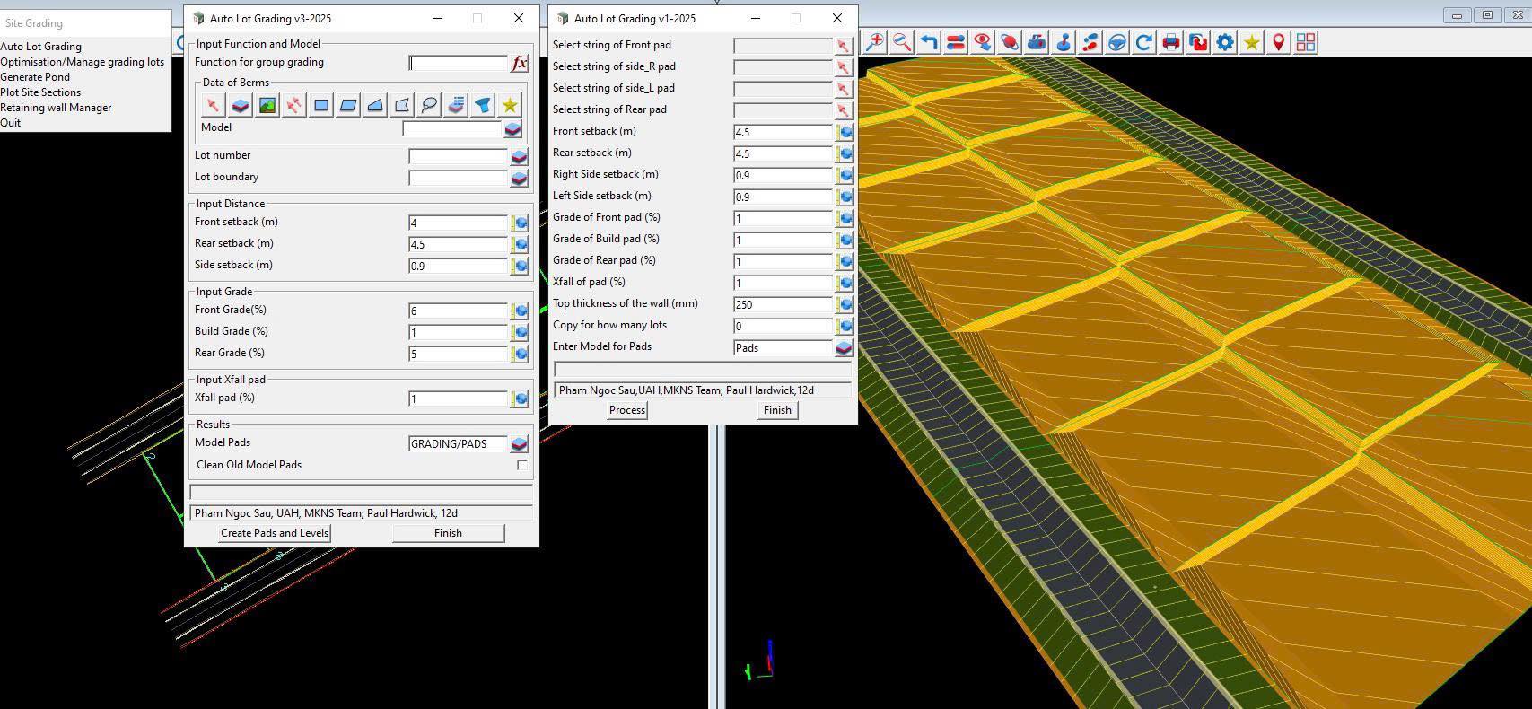Viewport: 1532px width, 709px height.
Task: Pick string for Rear pad with arrow icon
Action: 843,110
